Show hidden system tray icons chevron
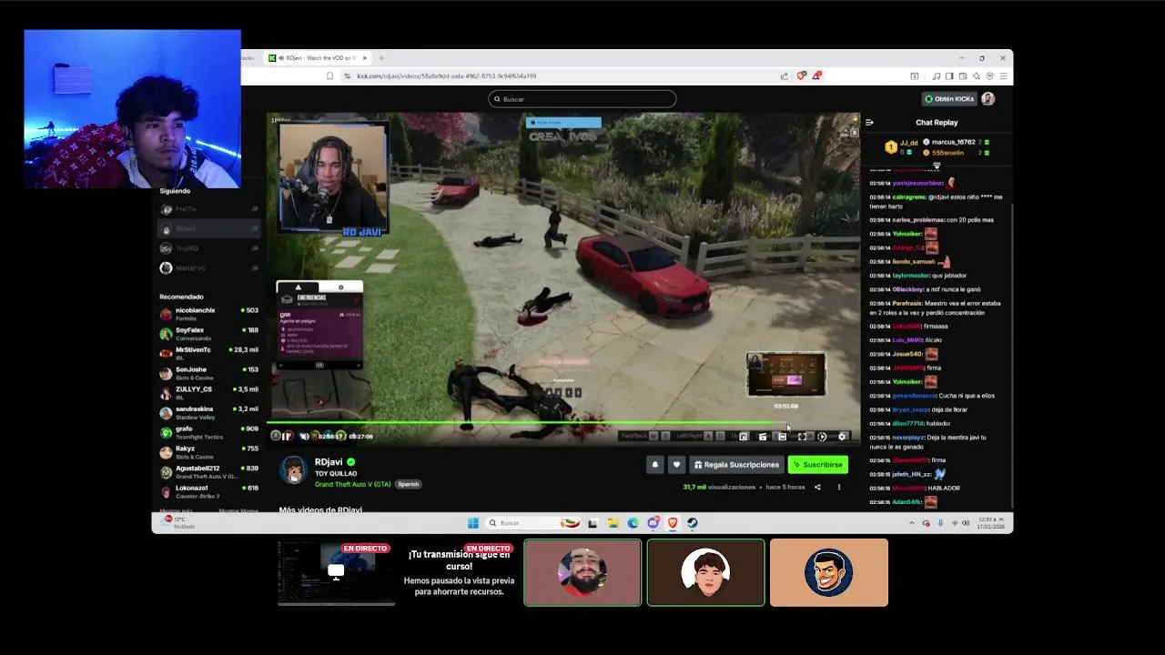 912,523
